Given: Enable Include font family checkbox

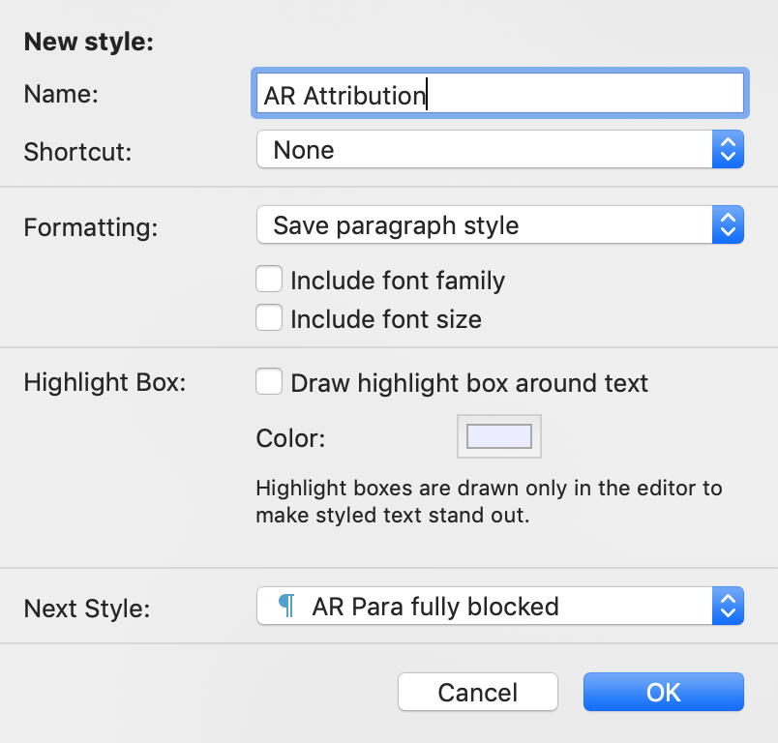Looking at the screenshot, I should point(269,279).
